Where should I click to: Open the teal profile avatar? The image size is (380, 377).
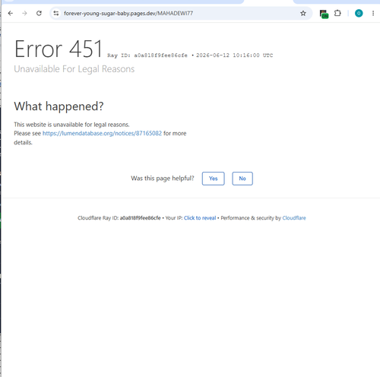point(359,13)
